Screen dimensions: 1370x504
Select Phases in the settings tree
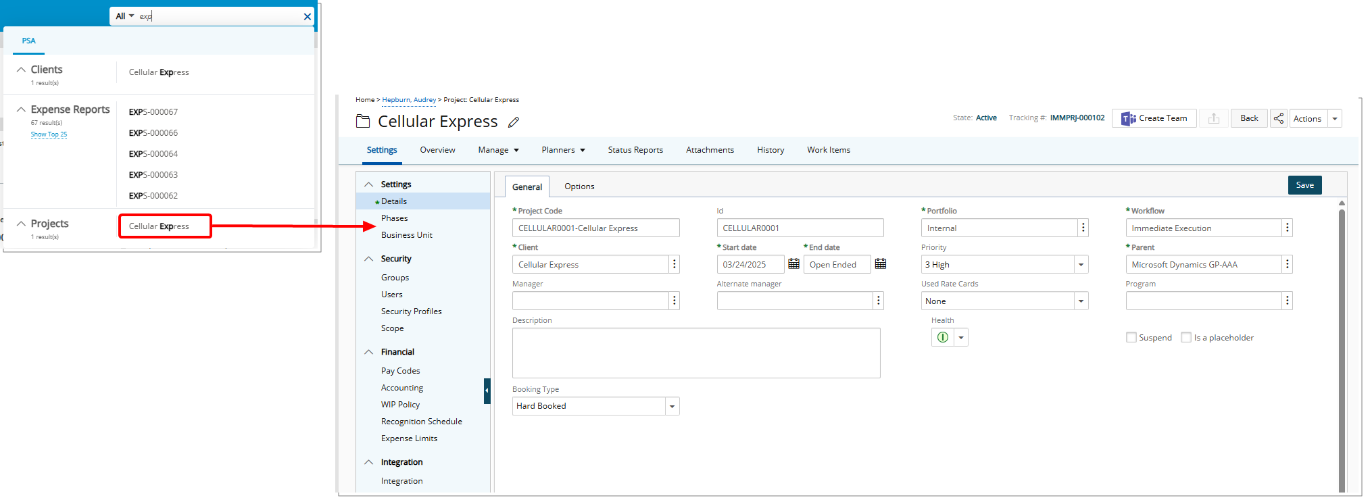click(394, 218)
